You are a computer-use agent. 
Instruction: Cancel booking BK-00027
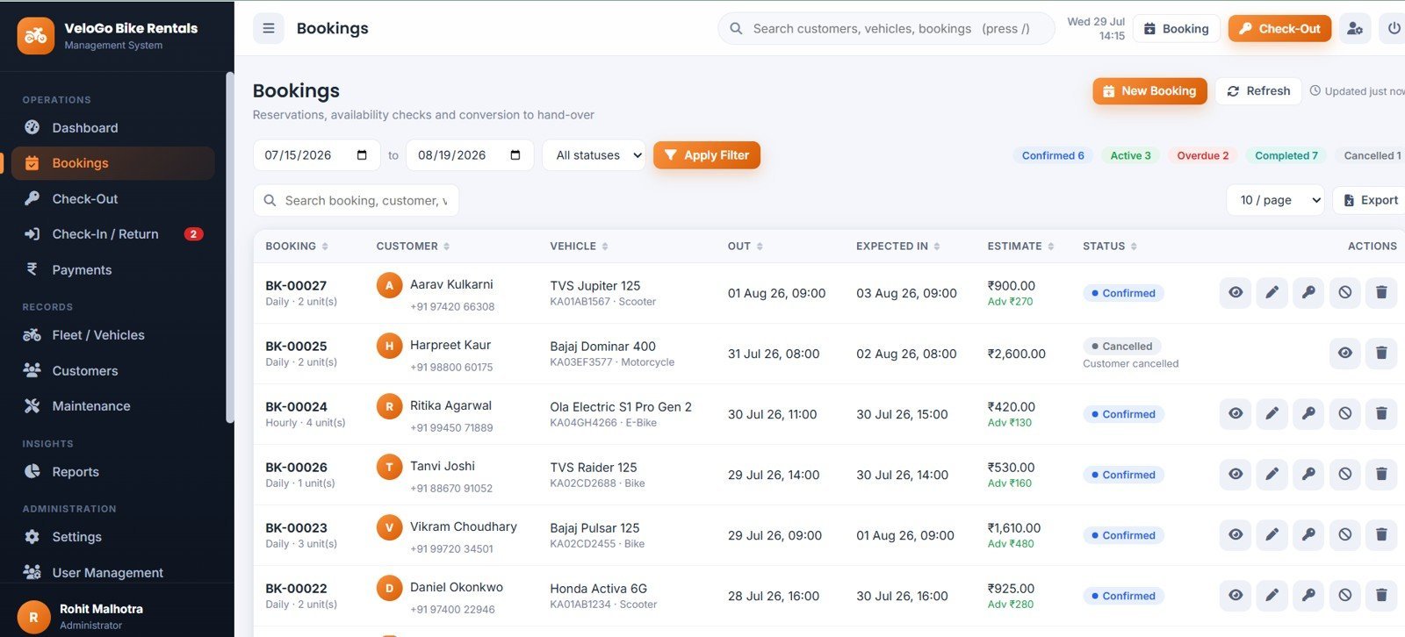click(x=1345, y=292)
